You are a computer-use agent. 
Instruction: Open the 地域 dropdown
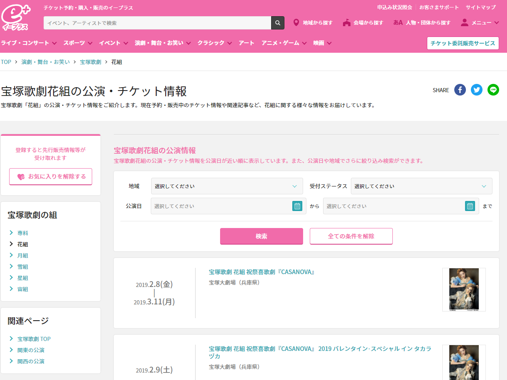227,186
